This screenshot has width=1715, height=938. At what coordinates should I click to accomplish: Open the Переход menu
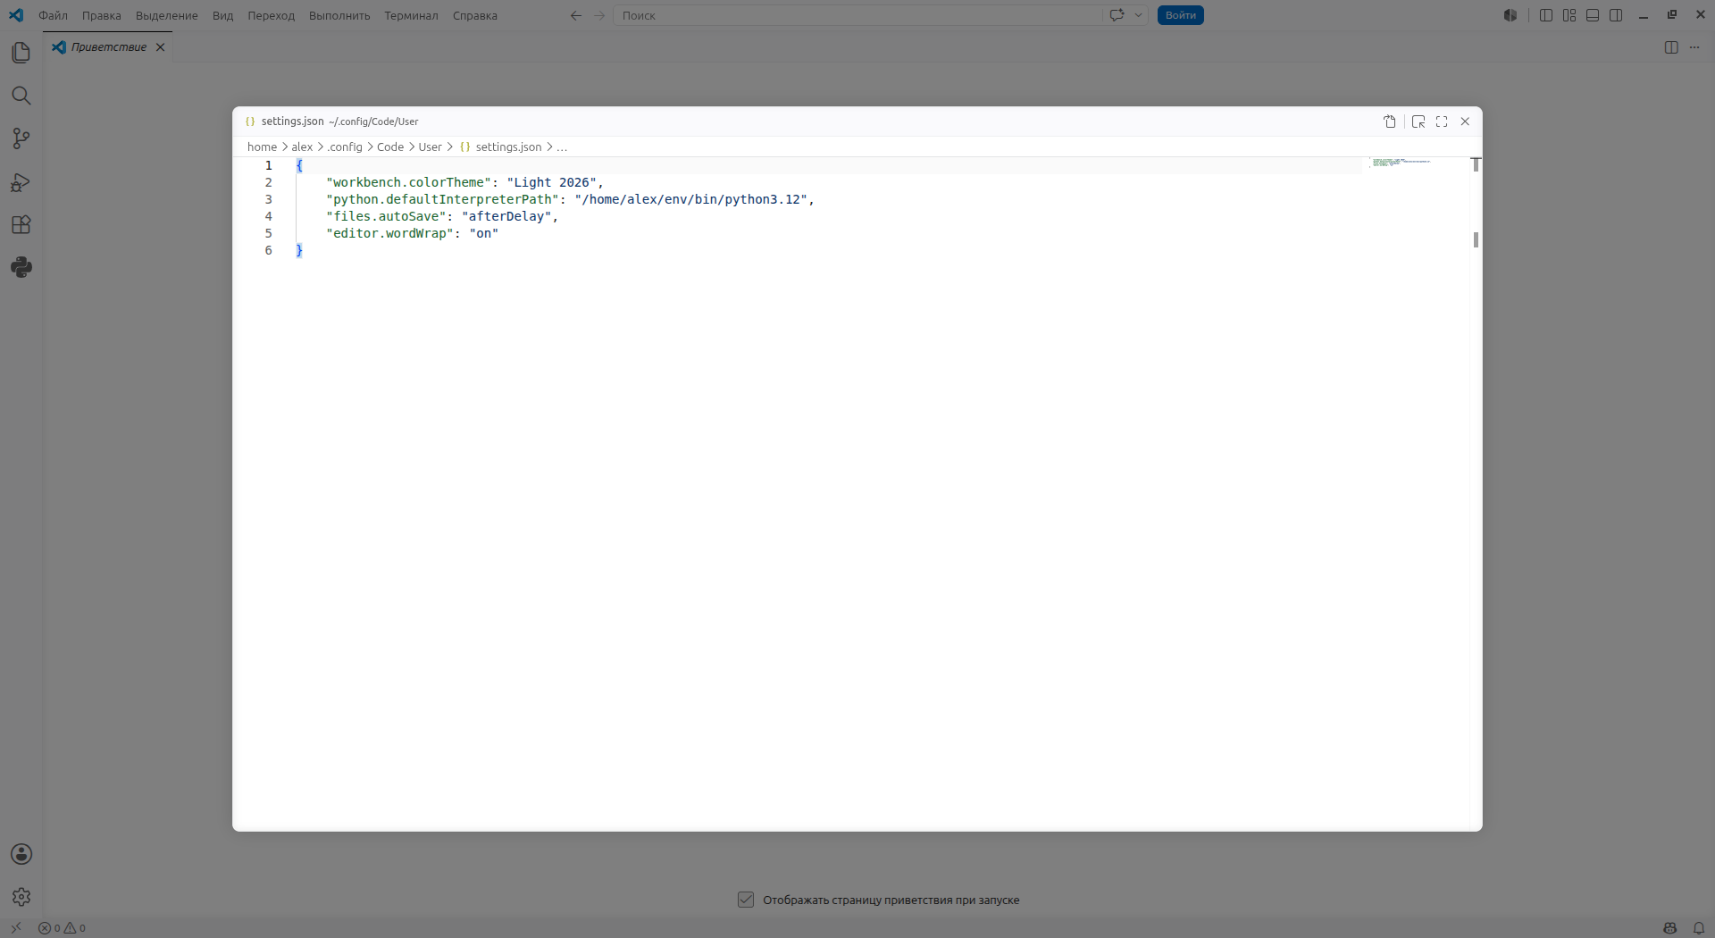[x=272, y=15]
